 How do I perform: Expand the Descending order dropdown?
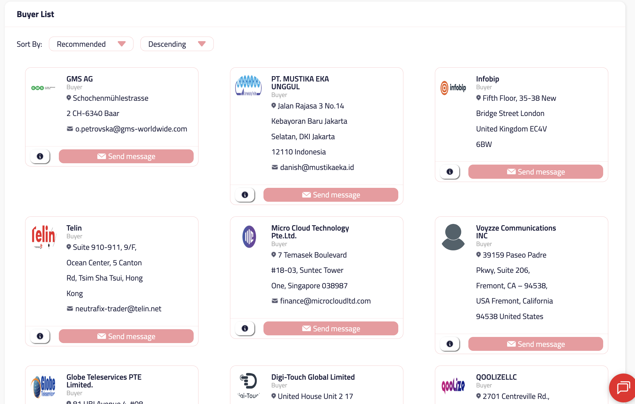coord(177,44)
